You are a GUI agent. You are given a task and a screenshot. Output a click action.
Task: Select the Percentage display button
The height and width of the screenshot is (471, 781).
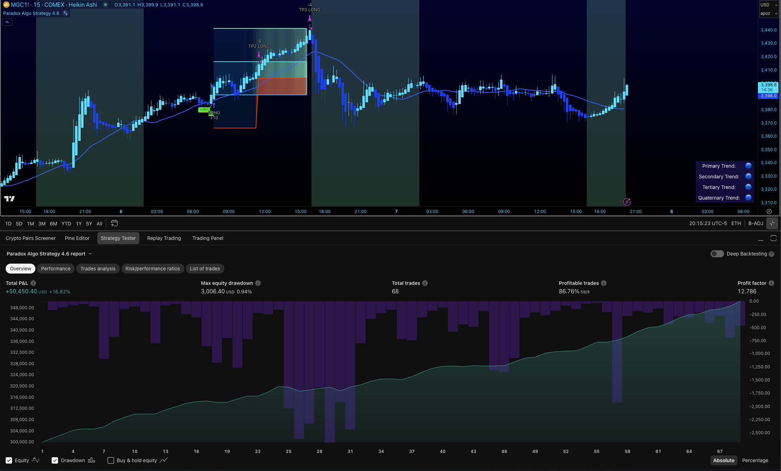[x=755, y=460]
